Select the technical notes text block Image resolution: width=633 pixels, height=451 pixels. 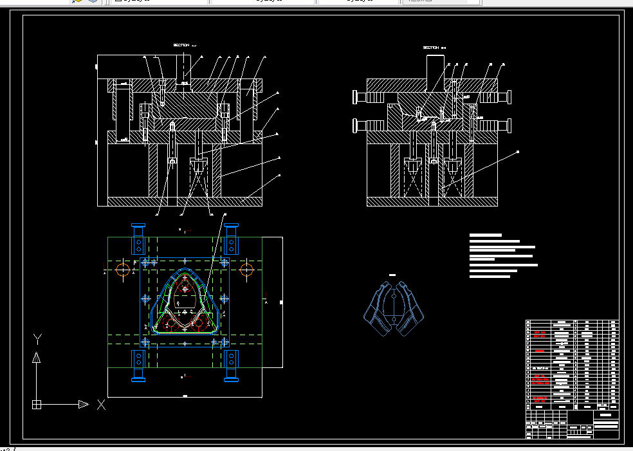tap(504, 255)
